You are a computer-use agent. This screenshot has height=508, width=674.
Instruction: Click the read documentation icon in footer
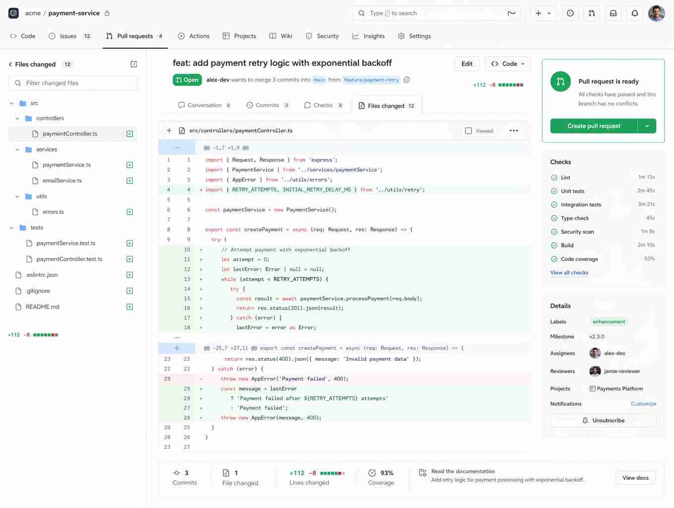(x=422, y=473)
